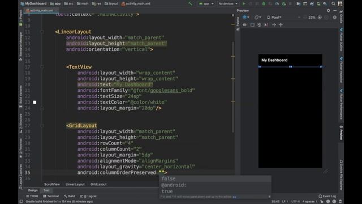The image size is (362, 204).
Task: Open the Terminal tool window
Action: coord(51,196)
